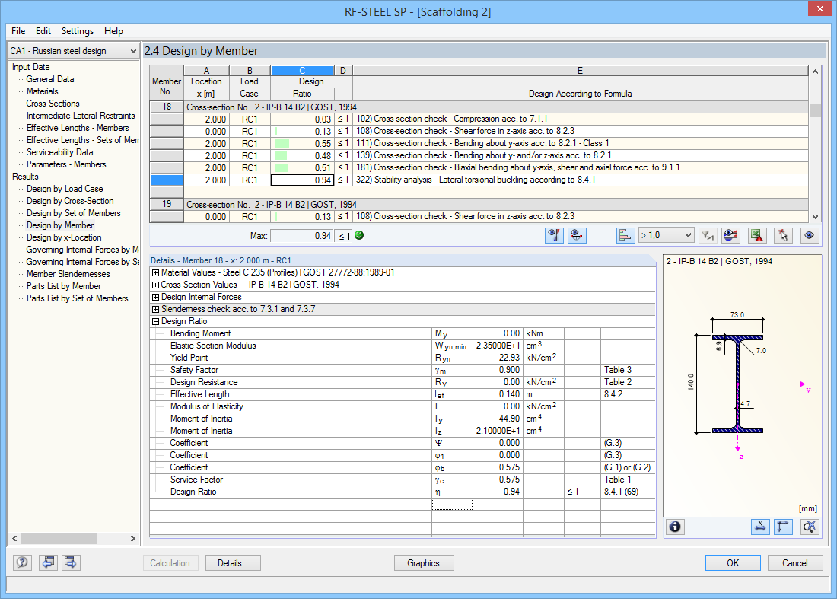Activate the filter design ratios icon
The image size is (837, 599).
(x=709, y=235)
